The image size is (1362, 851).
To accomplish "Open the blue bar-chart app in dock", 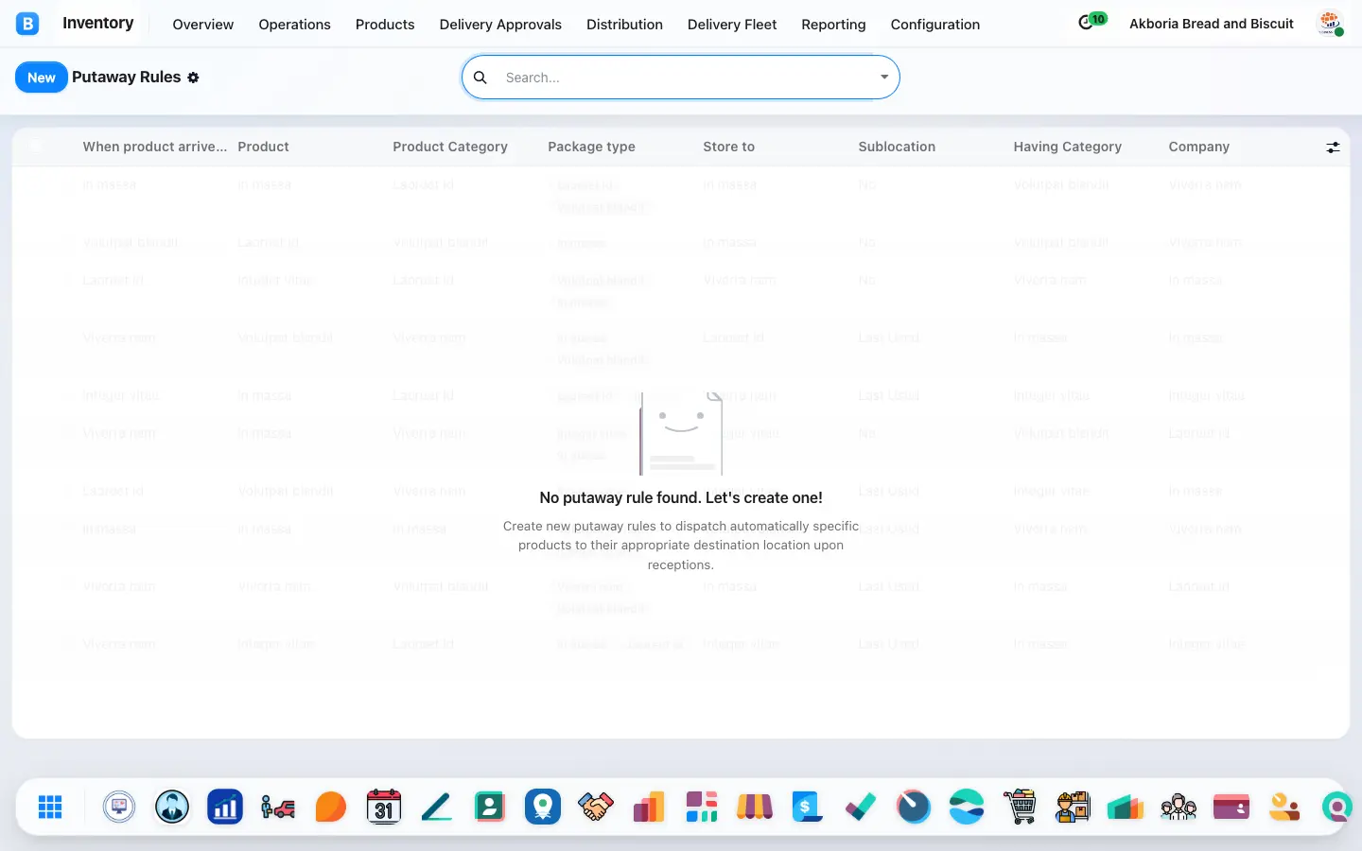I will point(225,807).
